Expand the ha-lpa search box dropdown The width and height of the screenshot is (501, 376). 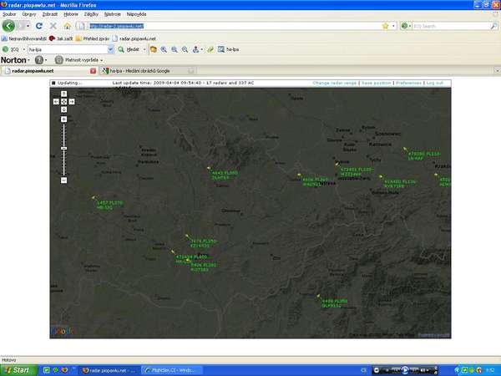[x=110, y=49]
